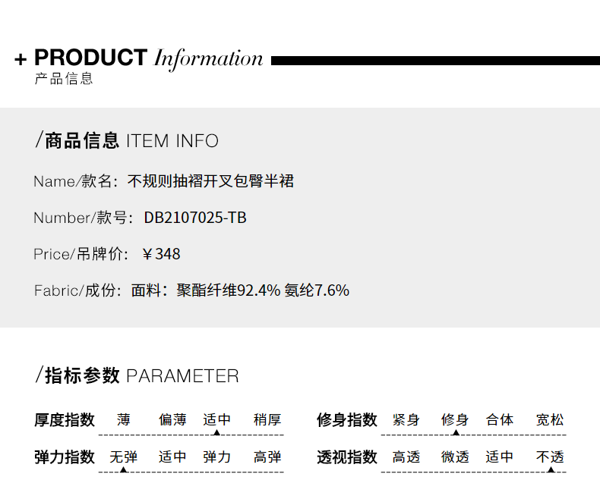The width and height of the screenshot is (600, 477).
Task: Select 高透 on the transparency index scale
Action: [406, 457]
